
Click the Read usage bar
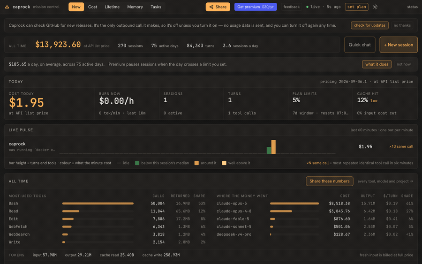click(x=71, y=211)
